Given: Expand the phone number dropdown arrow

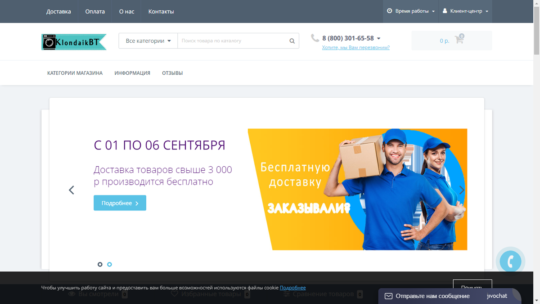Looking at the screenshot, I should (x=378, y=39).
